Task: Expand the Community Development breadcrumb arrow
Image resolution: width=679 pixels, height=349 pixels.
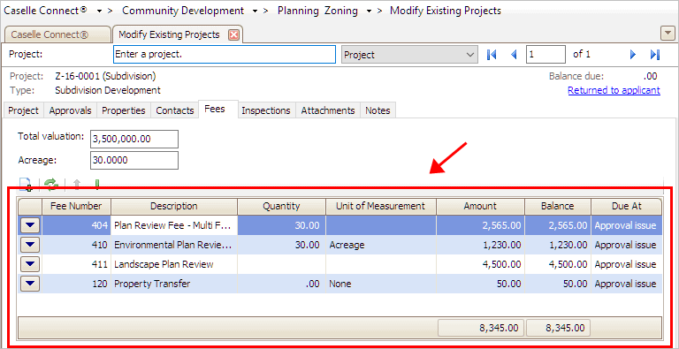Action: 255,11
